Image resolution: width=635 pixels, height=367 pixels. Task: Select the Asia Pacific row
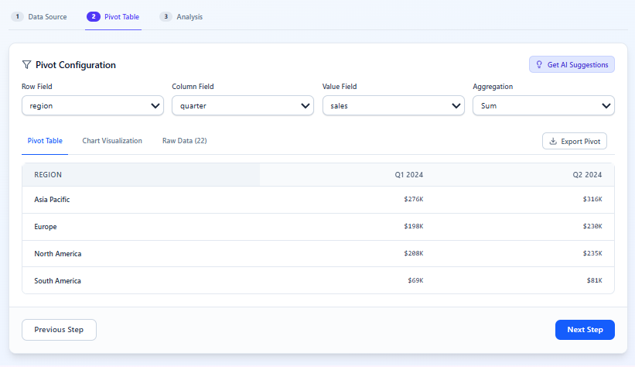[52, 200]
